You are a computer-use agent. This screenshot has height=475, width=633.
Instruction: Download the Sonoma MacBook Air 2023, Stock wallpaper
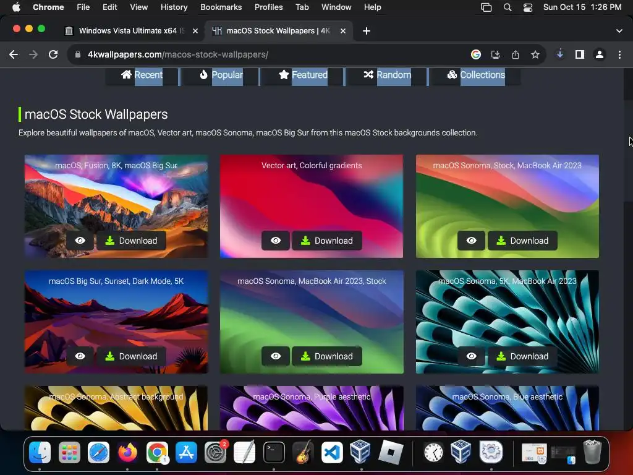[327, 356]
